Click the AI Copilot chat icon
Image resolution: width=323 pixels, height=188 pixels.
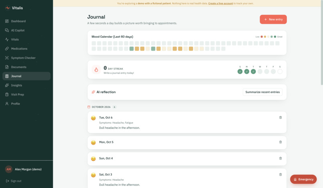pyautogui.click(x=7, y=30)
